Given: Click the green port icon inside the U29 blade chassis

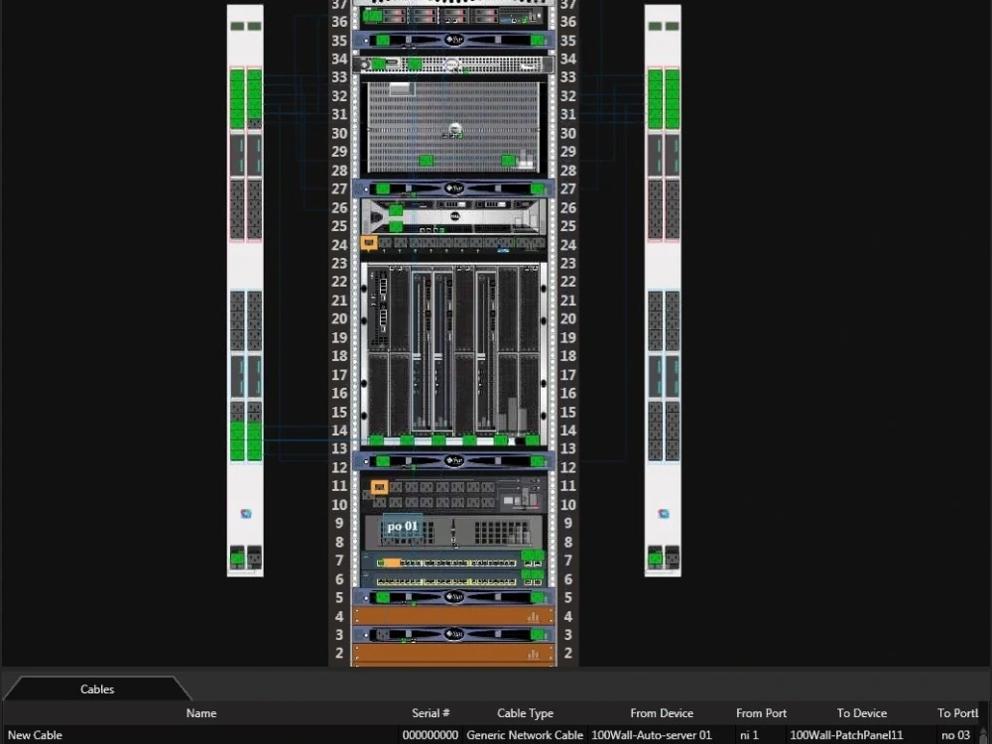Looking at the screenshot, I should coord(425,158).
